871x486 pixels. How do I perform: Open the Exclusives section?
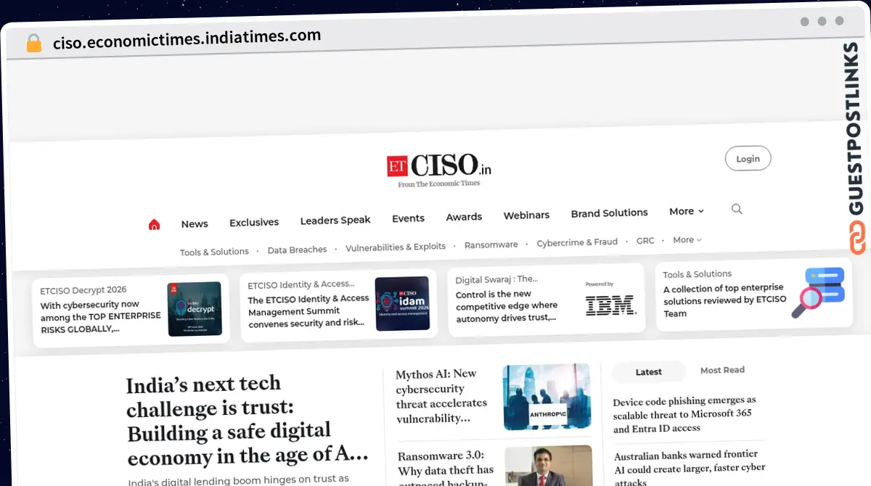tap(254, 223)
